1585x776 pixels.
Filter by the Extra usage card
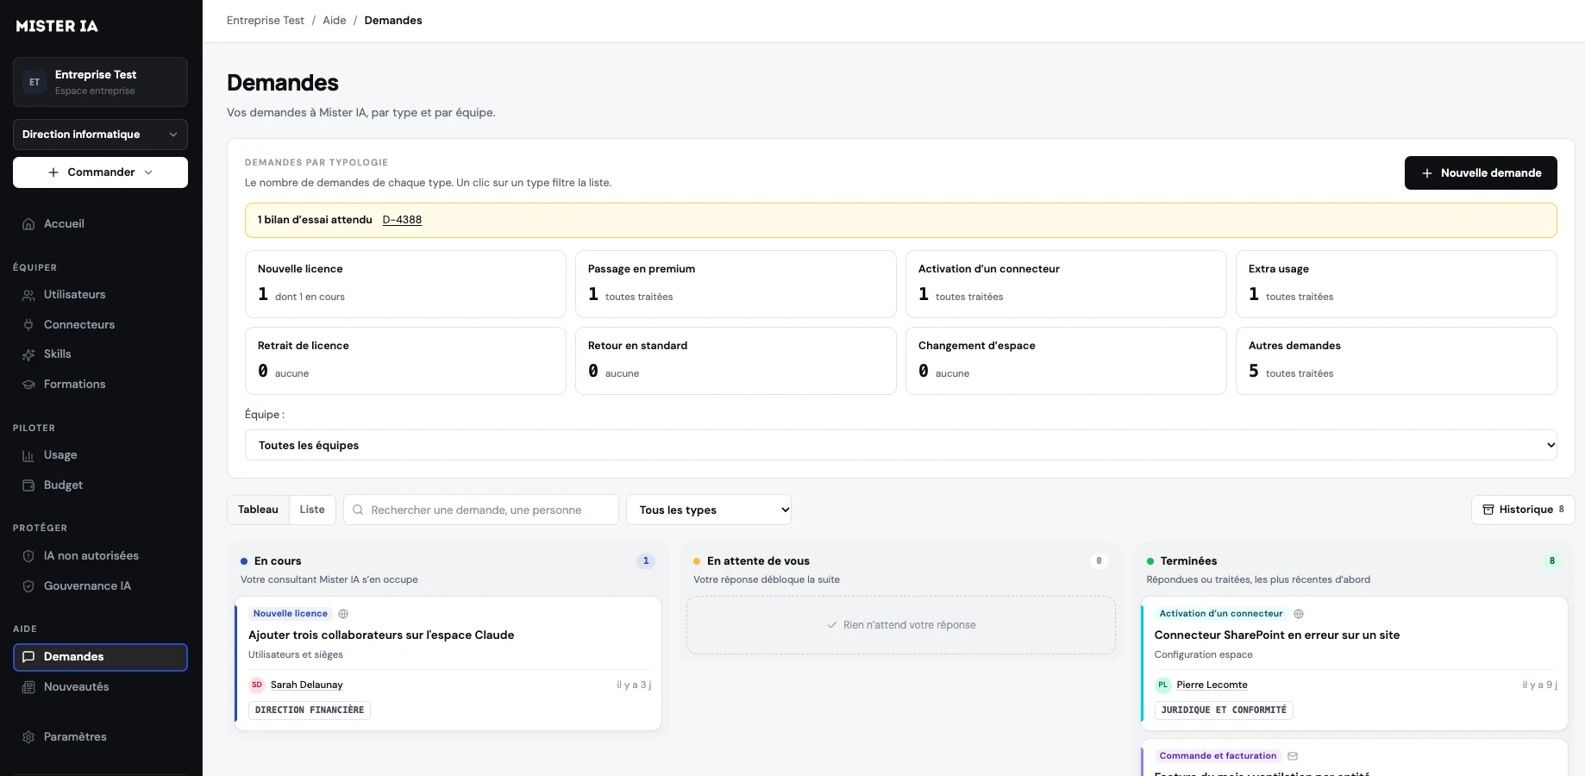click(x=1396, y=284)
